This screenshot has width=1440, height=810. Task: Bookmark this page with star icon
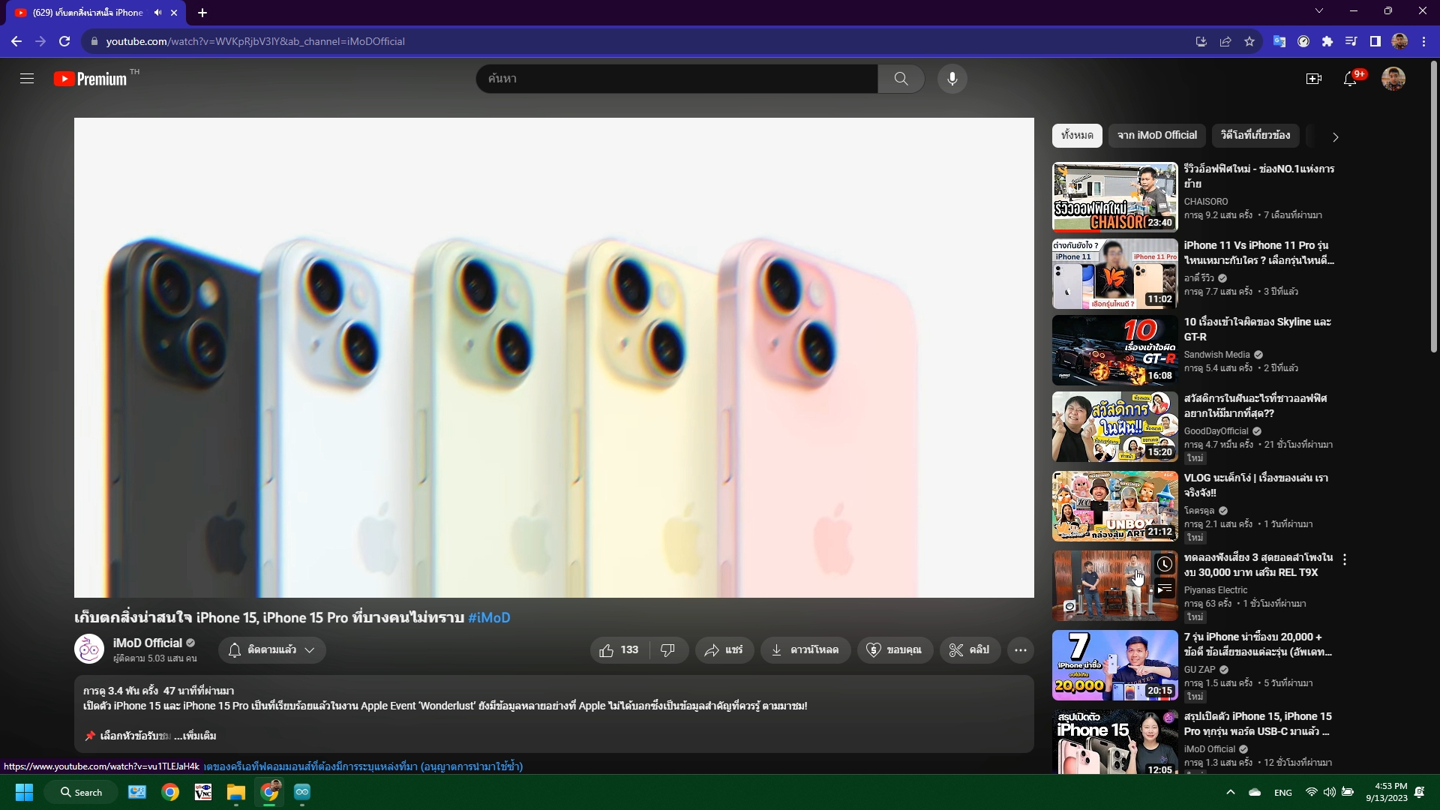pyautogui.click(x=1249, y=41)
